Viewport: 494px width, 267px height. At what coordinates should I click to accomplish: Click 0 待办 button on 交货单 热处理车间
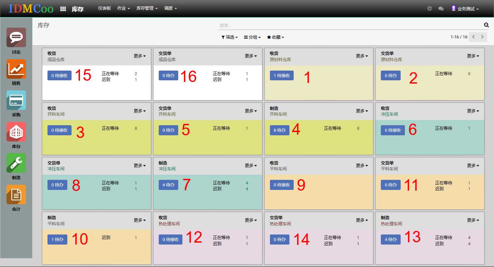(280, 239)
